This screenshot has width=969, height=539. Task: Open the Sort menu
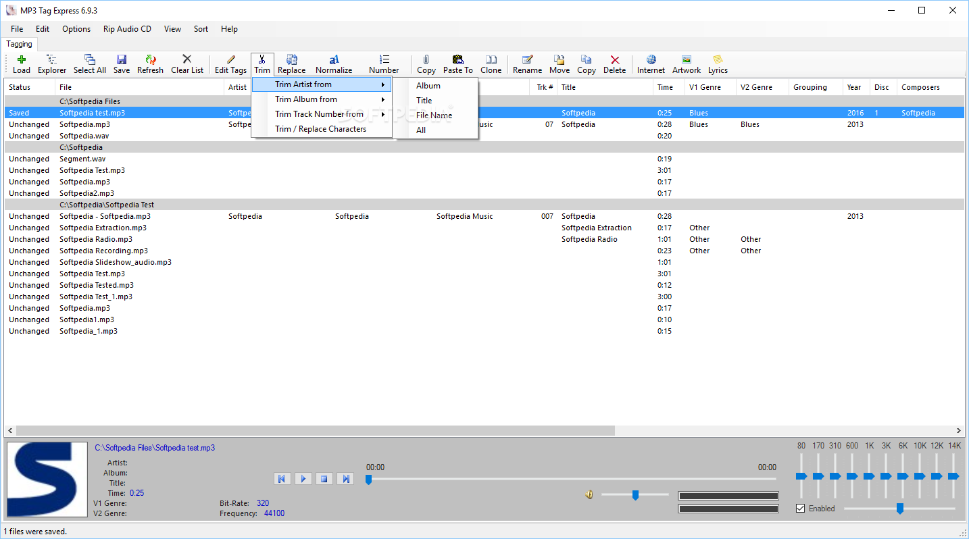coord(201,29)
